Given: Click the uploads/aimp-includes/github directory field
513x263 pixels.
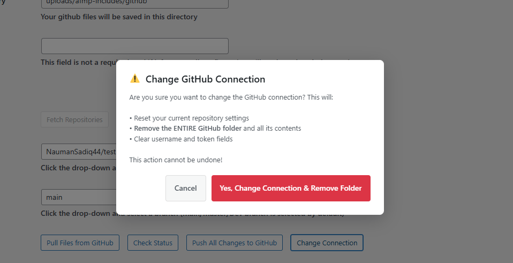Looking at the screenshot, I should point(134,3).
